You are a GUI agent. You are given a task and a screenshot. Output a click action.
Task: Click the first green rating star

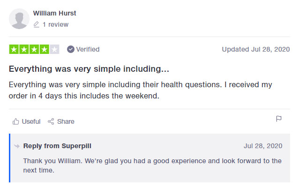[14, 49]
